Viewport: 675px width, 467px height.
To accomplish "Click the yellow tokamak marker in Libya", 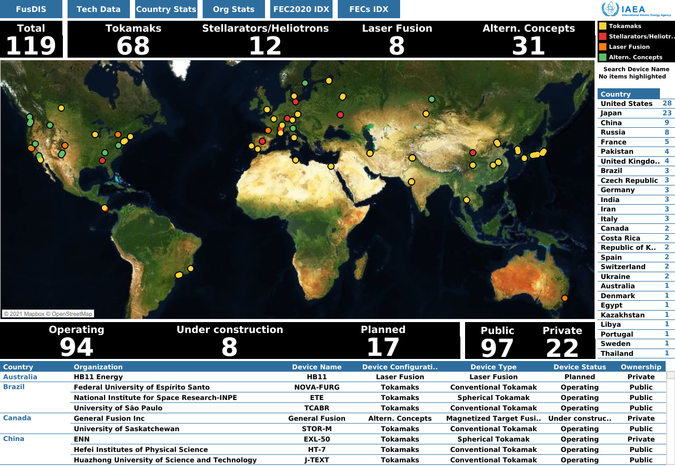I will coord(295,160).
